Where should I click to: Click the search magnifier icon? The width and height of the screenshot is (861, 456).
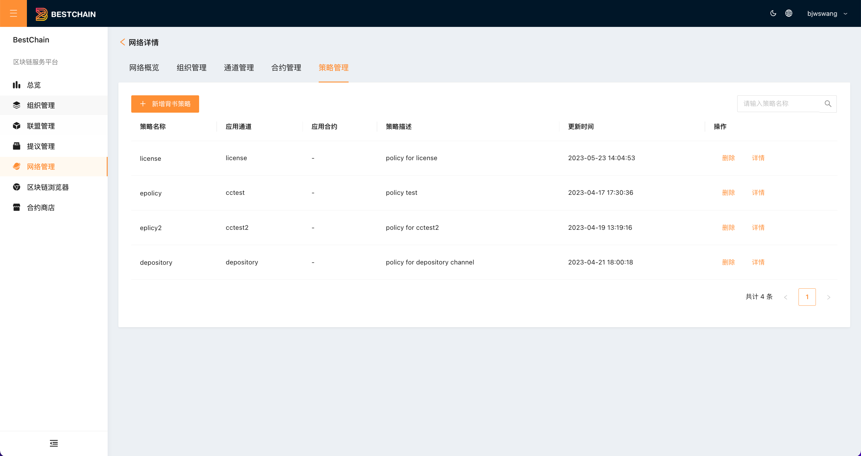828,104
